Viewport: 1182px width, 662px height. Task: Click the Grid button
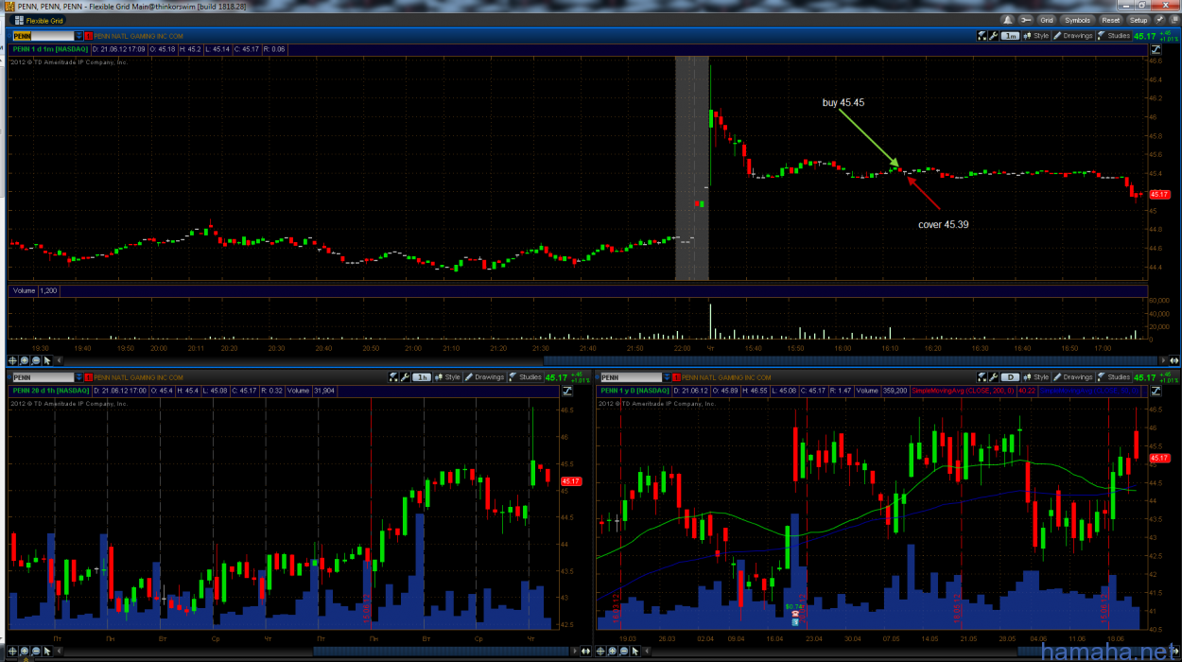coord(1047,20)
